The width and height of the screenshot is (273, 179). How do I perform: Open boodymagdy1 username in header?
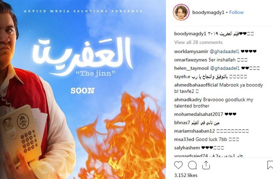pyautogui.click(x=208, y=13)
